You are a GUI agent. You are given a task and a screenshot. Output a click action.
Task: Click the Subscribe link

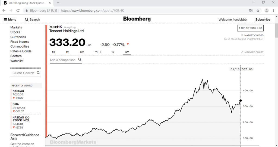[263, 19]
